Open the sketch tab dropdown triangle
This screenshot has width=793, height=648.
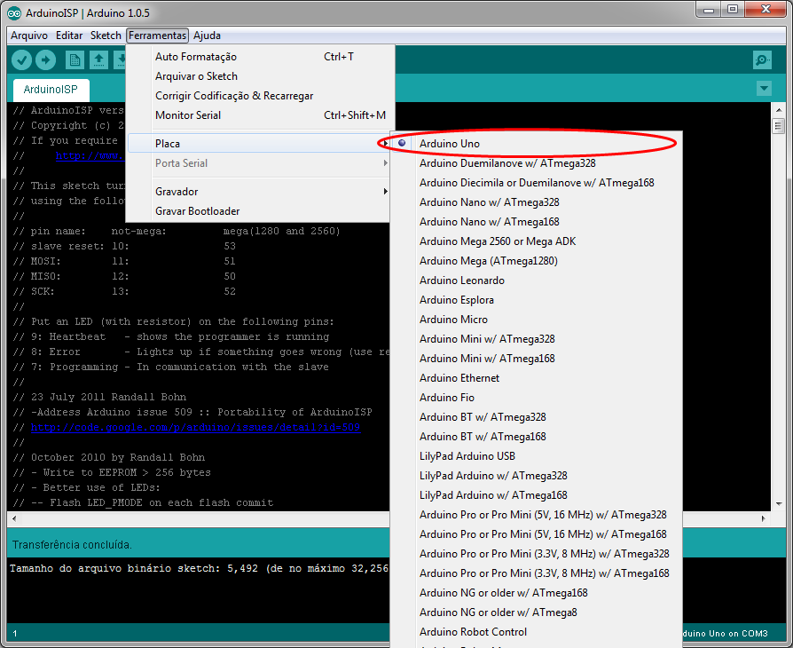point(764,89)
